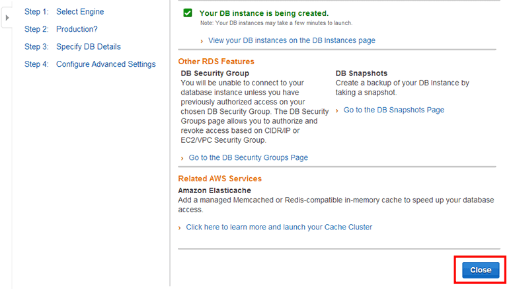Go to Step 1: Select Engine
Image resolution: width=509 pixels, height=289 pixels.
63,12
